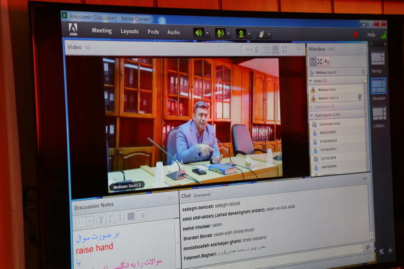
Task: Expand the Presenters (0) group
Action: (311, 107)
